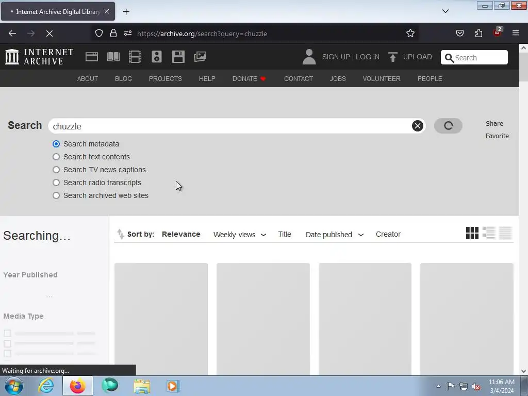The image size is (528, 396).
Task: Open the PROJECTS menu item
Action: pos(166,78)
